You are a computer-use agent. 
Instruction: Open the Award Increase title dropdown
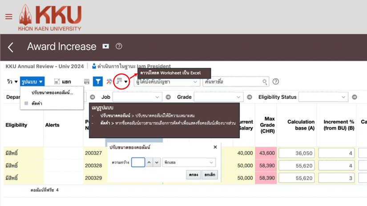click(x=106, y=46)
